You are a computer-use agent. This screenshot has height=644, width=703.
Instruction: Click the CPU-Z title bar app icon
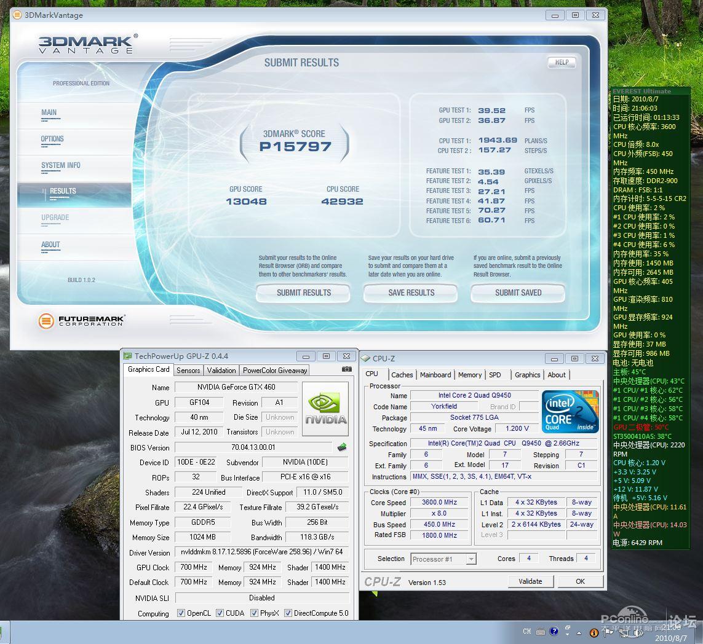tap(365, 358)
